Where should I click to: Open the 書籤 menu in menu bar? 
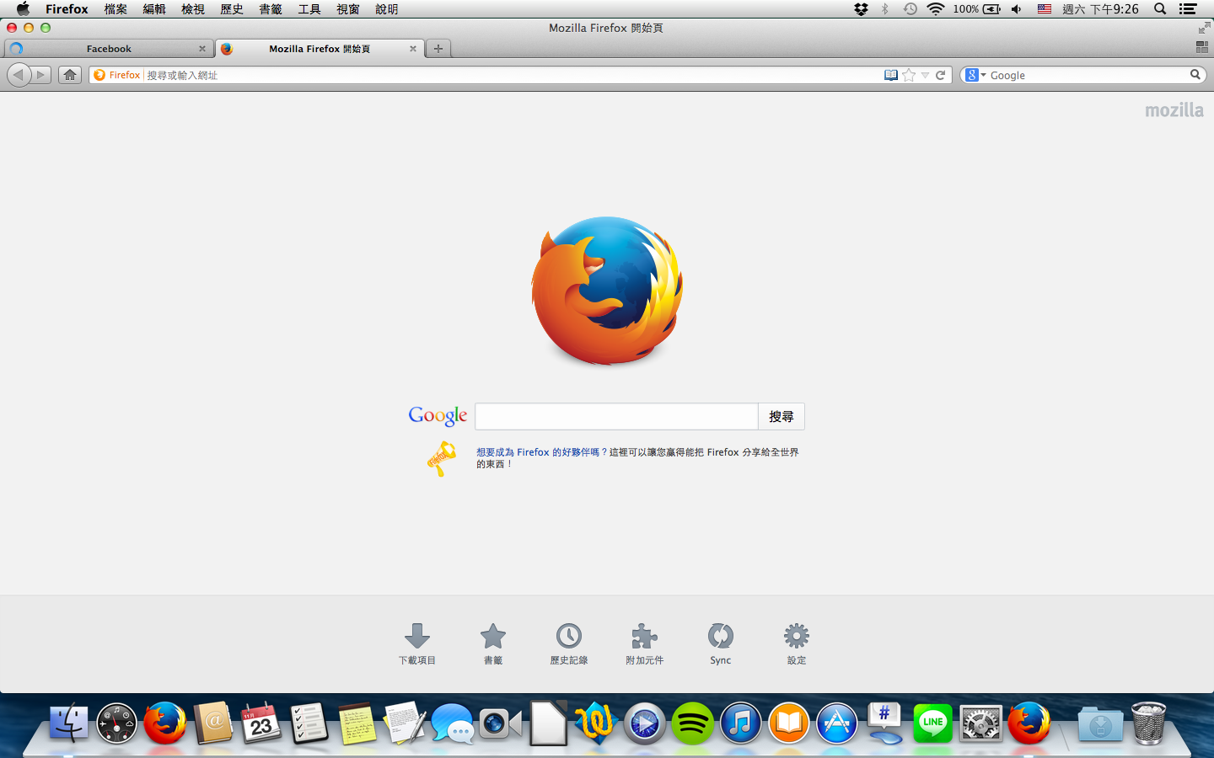point(270,9)
